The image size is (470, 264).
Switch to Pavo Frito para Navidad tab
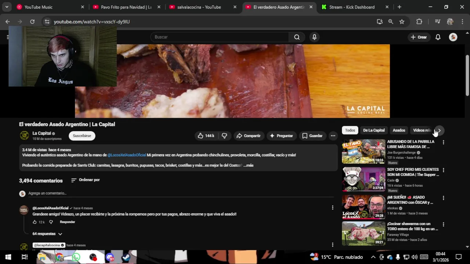coord(126,7)
